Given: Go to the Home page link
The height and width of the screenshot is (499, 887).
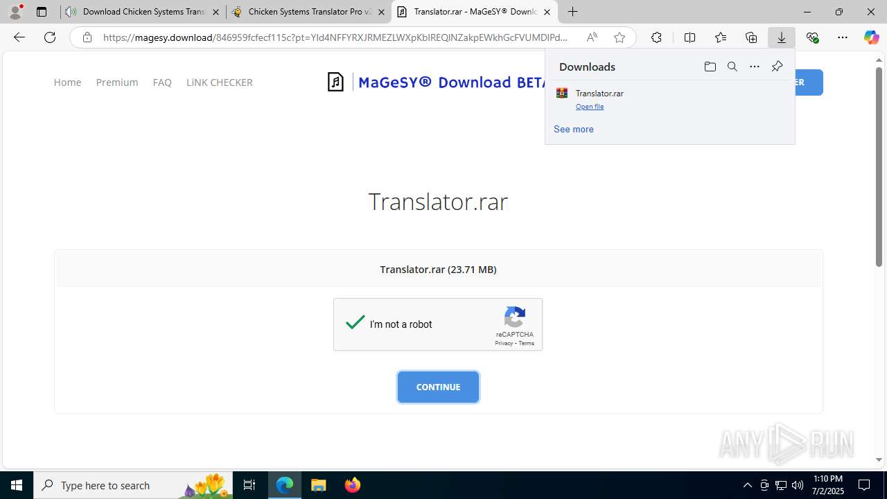Looking at the screenshot, I should pyautogui.click(x=67, y=82).
